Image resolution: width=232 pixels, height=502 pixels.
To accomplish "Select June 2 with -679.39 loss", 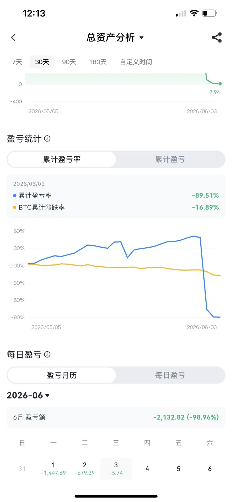I will pyautogui.click(x=85, y=469).
